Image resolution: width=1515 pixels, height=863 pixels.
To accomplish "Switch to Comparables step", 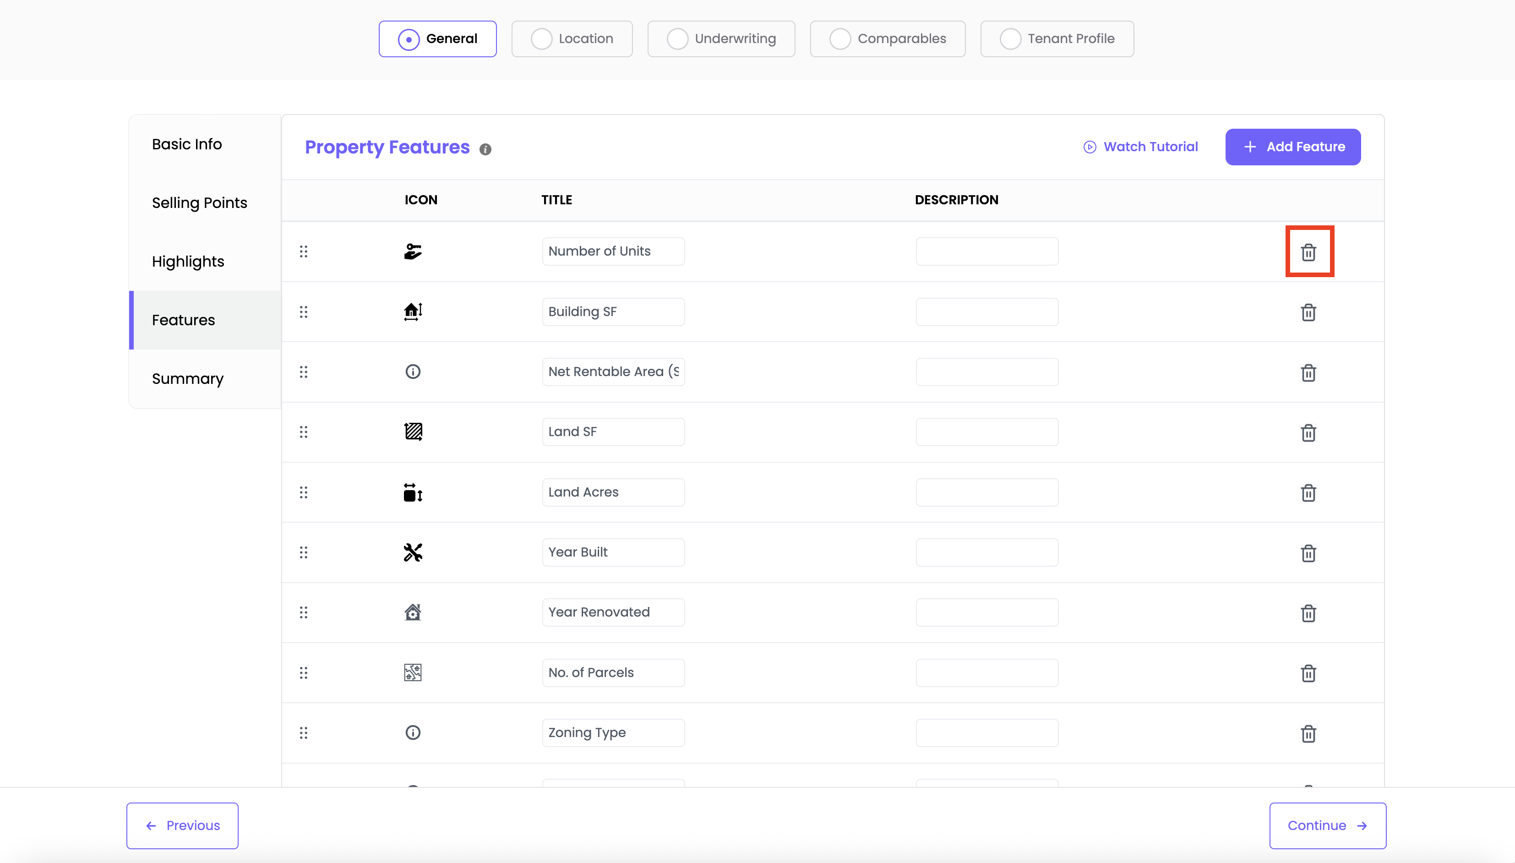I will point(887,39).
